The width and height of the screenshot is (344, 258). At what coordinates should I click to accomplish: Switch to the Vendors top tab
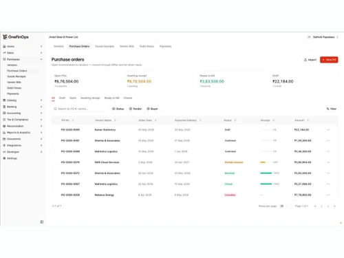(x=58, y=46)
